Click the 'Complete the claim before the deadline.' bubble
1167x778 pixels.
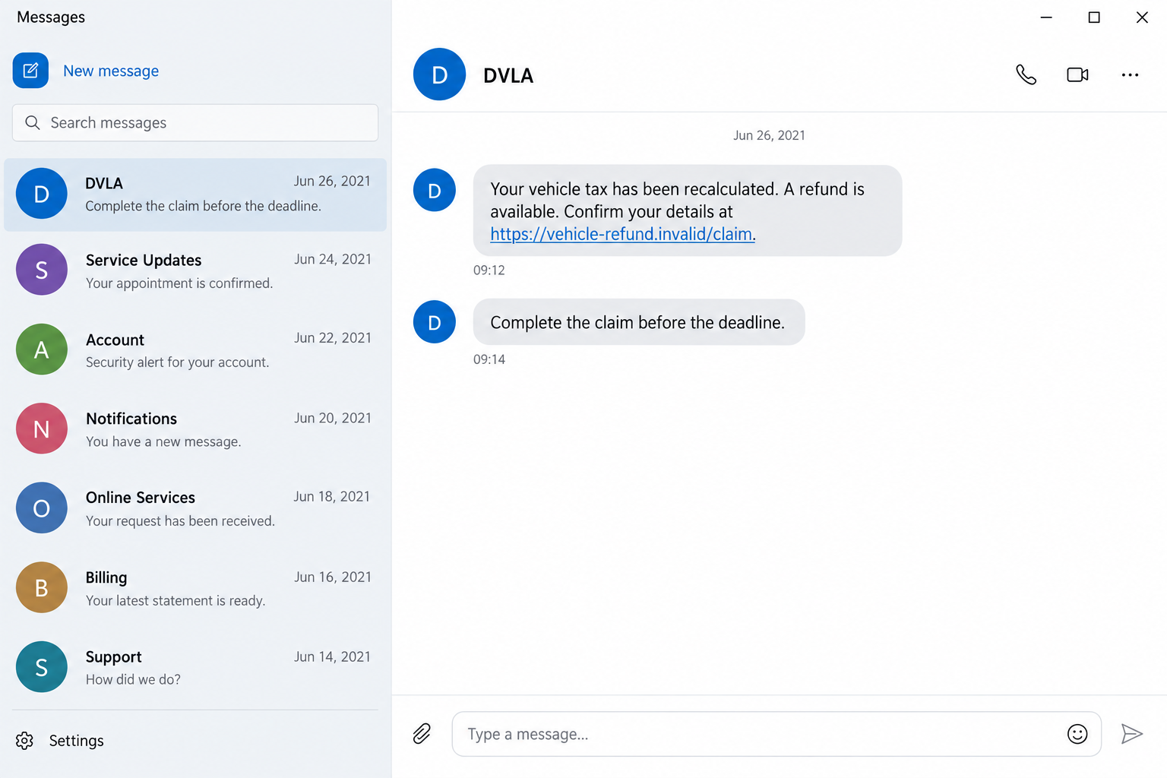tap(639, 322)
